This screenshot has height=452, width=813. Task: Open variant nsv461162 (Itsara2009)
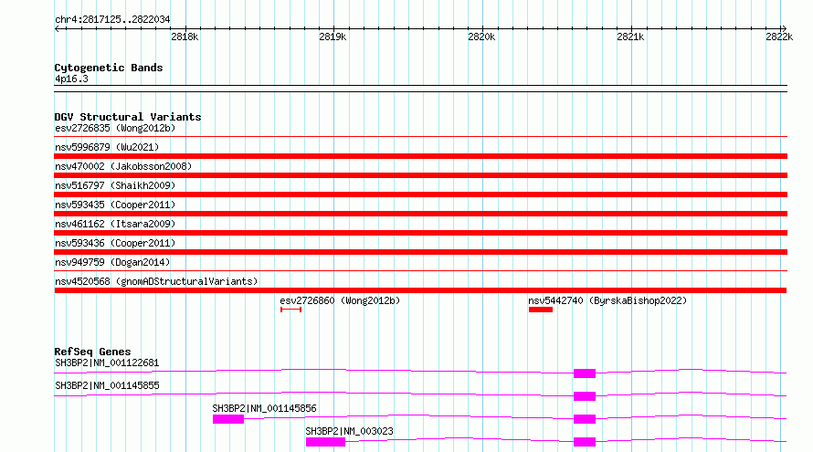(x=115, y=224)
